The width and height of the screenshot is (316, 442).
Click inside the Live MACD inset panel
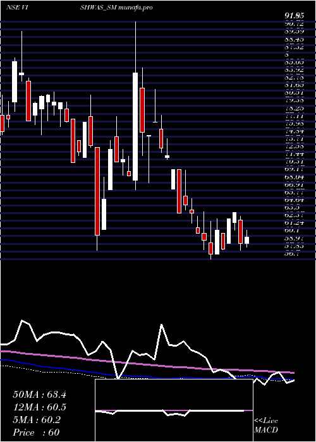(x=174, y=410)
